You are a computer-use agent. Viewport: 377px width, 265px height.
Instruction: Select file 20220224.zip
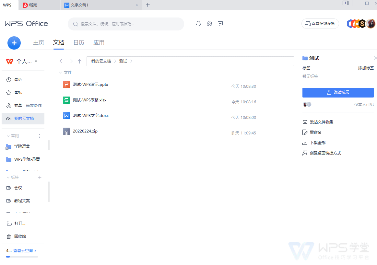click(x=85, y=131)
